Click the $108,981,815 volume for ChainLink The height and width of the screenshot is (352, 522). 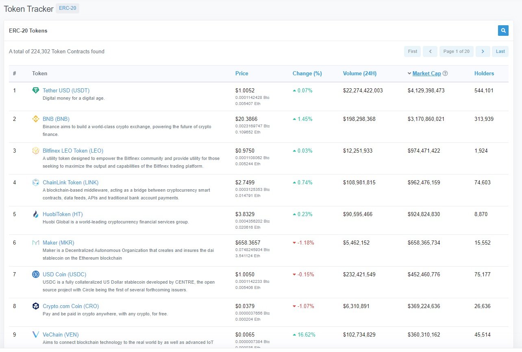pyautogui.click(x=359, y=182)
